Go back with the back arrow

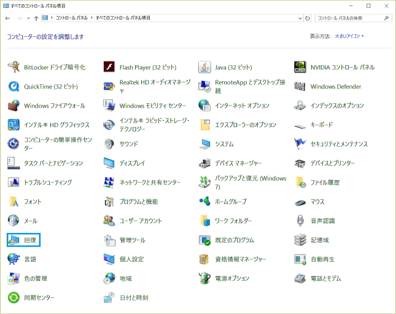[7, 18]
